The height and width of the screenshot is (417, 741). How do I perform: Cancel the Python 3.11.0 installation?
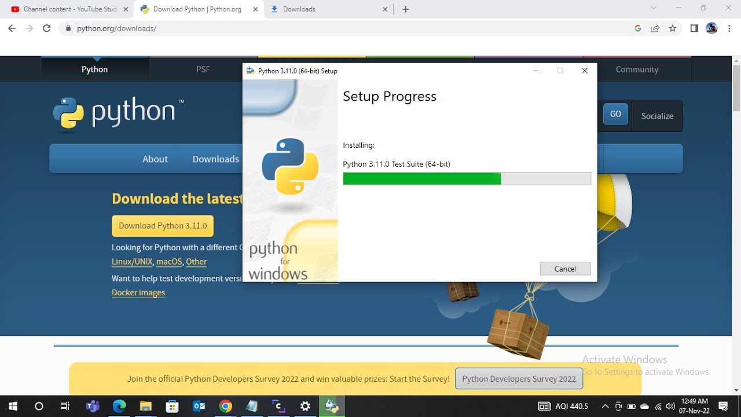tap(565, 269)
